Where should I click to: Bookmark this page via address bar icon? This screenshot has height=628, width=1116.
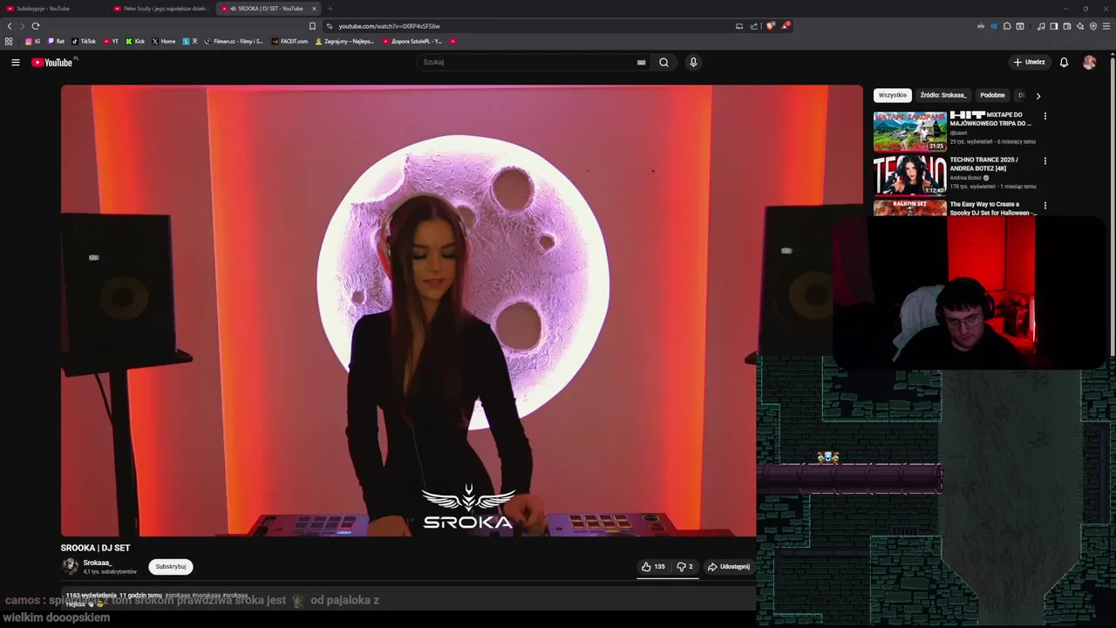[312, 26]
